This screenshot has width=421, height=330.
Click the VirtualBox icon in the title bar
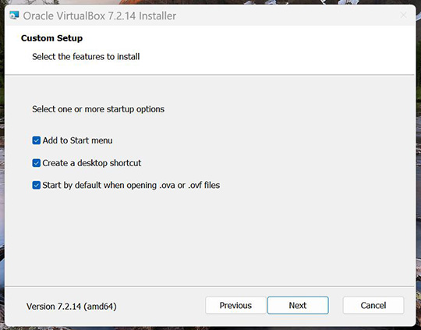click(14, 16)
